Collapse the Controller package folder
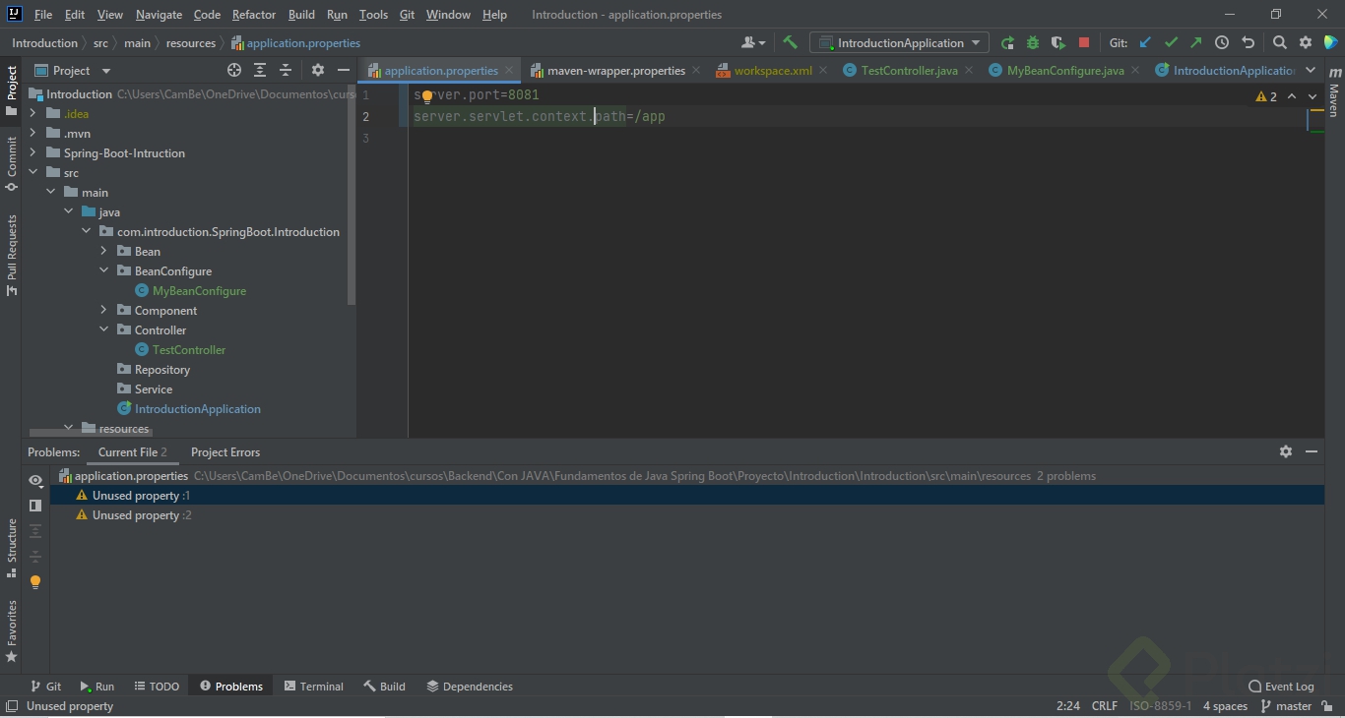1345x718 pixels. [103, 330]
